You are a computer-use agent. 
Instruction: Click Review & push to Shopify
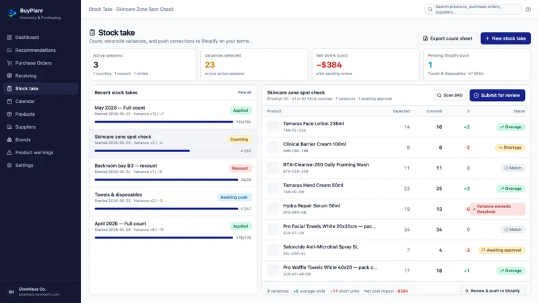coord(493,291)
